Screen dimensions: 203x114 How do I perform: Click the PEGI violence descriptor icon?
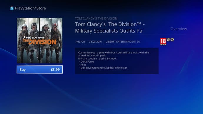point(168,40)
